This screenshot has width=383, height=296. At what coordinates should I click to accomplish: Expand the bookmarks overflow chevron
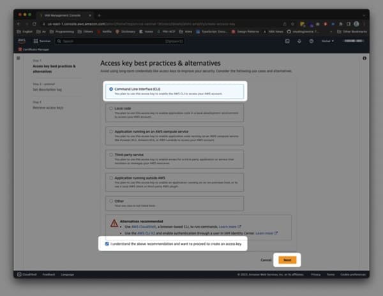click(331, 31)
